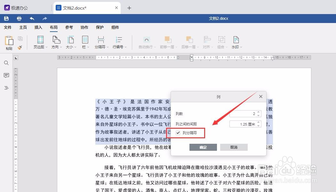The height and width of the screenshot is (192, 336).
Task: Switch to the 主页 tab
Action: [23, 27]
